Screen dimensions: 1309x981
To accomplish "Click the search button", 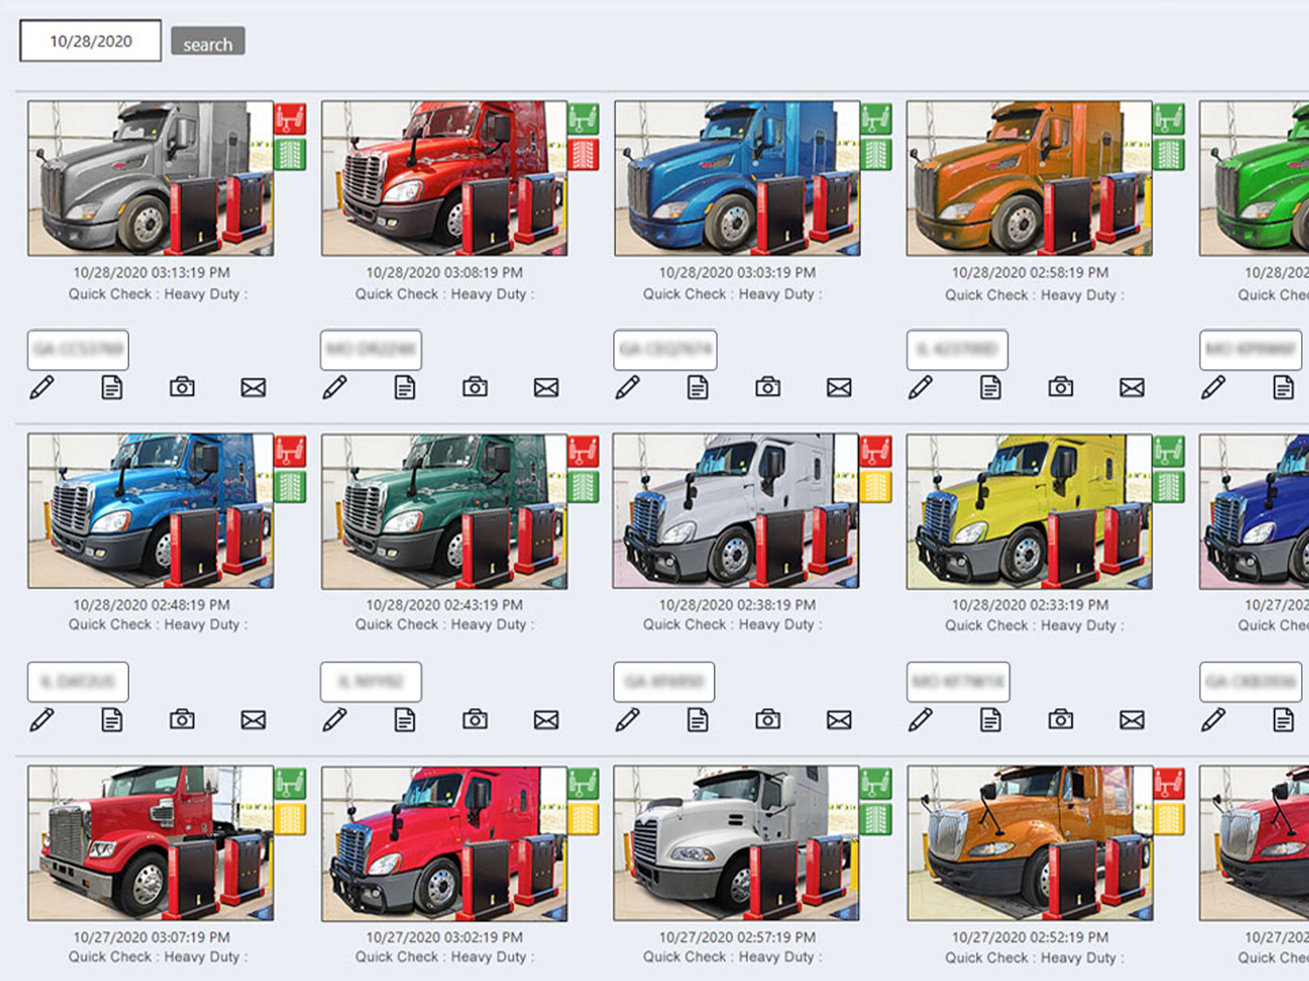I will pos(208,41).
